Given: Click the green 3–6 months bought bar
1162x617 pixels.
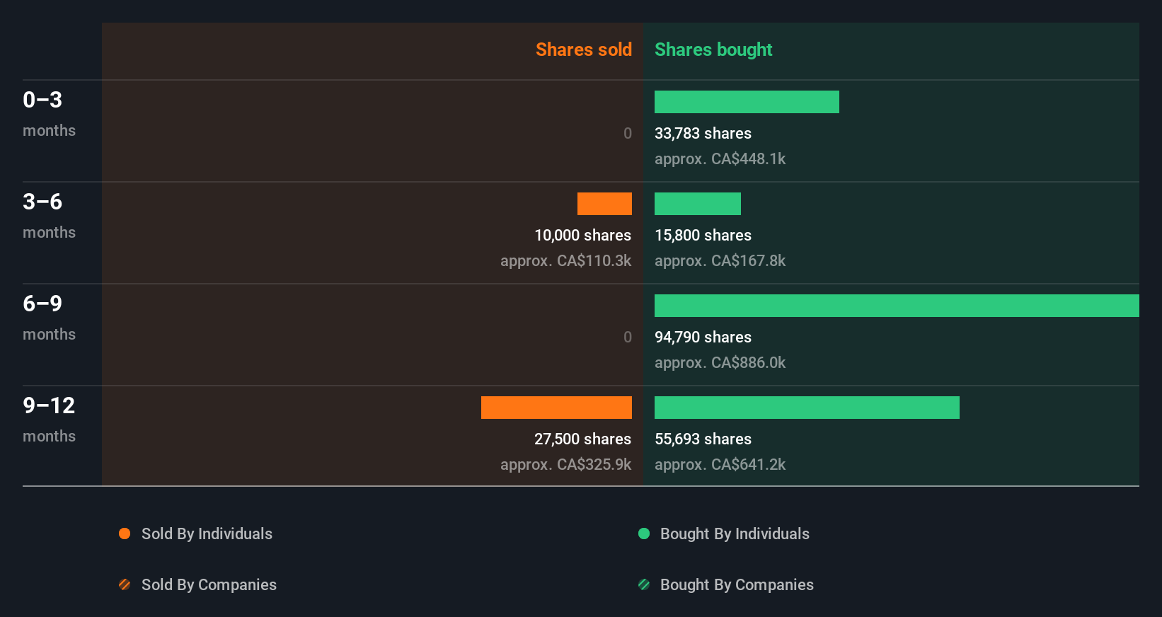Looking at the screenshot, I should [698, 204].
